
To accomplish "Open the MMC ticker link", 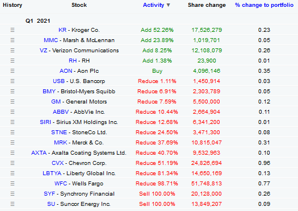I will [x=51, y=40].
